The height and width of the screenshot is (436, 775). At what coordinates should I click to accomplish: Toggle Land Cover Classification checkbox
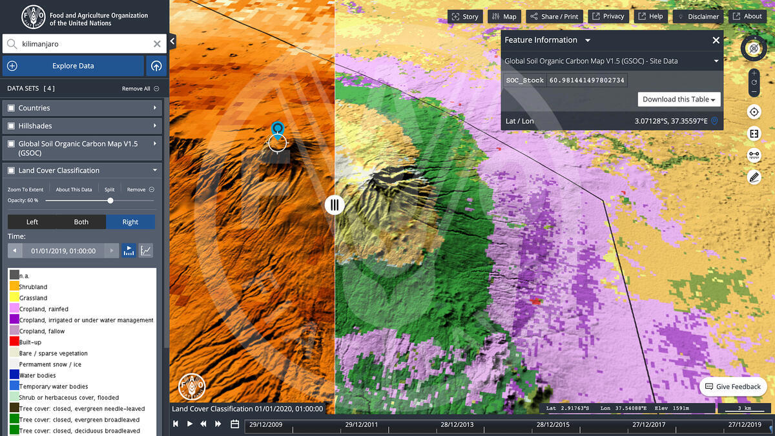(11, 171)
